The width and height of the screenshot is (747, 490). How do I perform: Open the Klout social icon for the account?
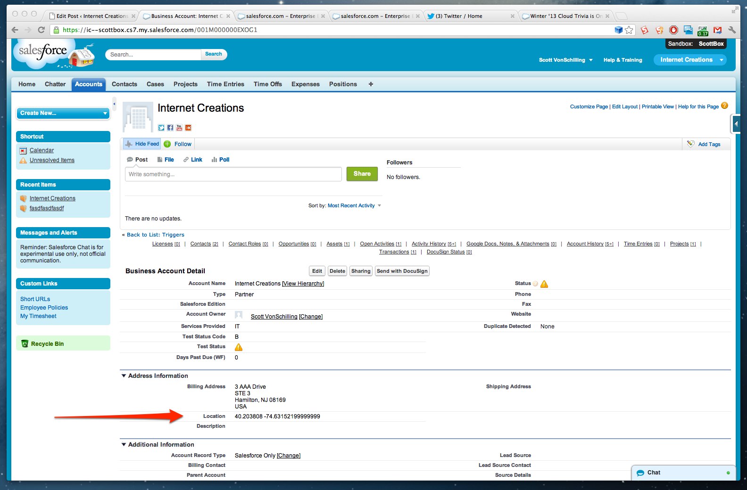click(x=188, y=128)
